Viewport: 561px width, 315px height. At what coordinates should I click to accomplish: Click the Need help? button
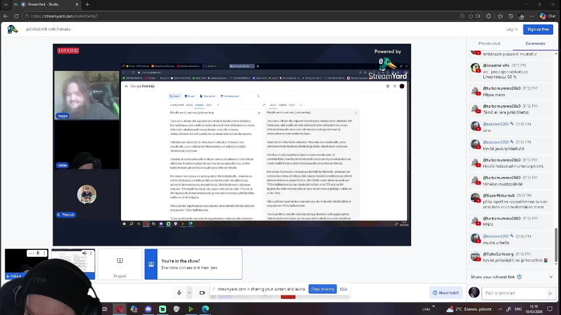446,293
